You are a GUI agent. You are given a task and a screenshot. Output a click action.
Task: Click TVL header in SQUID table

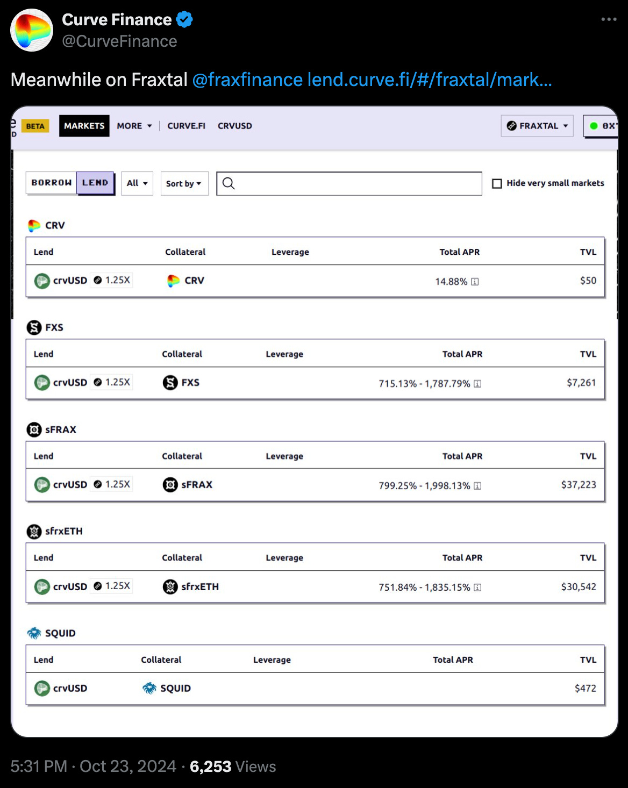tap(588, 660)
